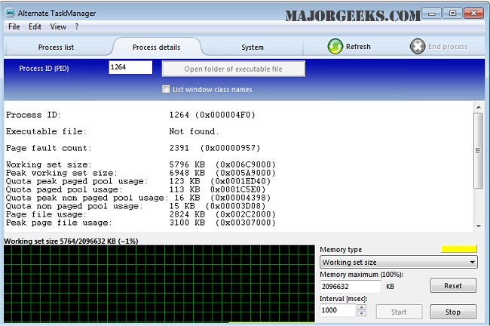Image resolution: width=490 pixels, height=326 pixels.
Task: Click the Interval msec value field
Action: tap(338, 310)
